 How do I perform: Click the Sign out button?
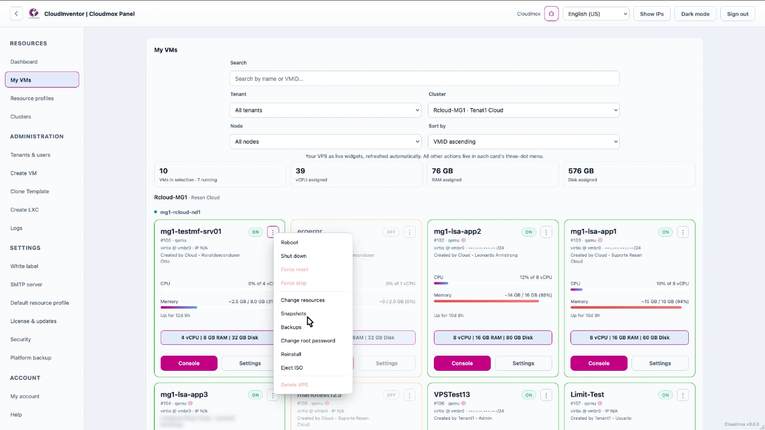738,14
